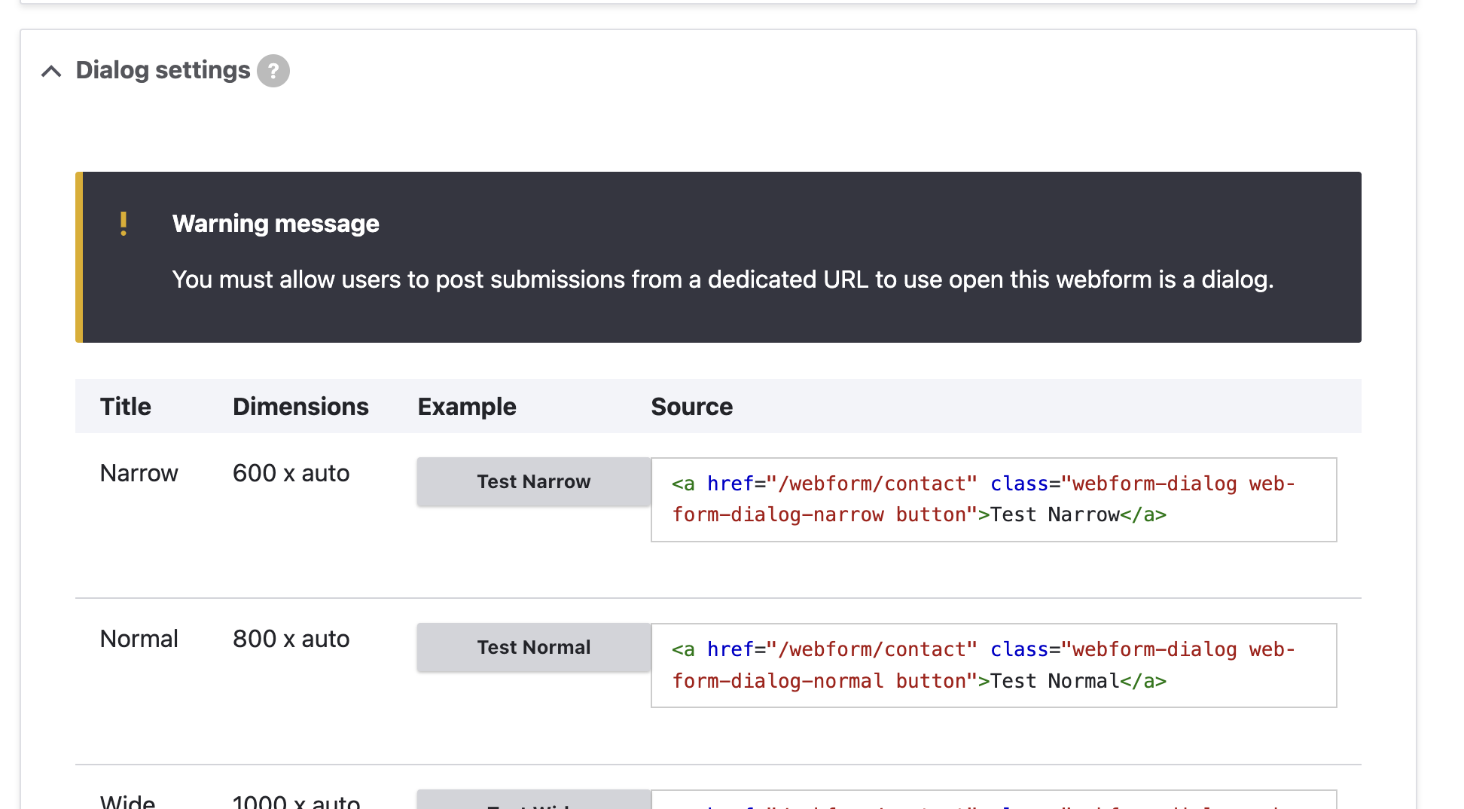Click the Test Narrow button
This screenshot has width=1464, height=809.
click(534, 481)
